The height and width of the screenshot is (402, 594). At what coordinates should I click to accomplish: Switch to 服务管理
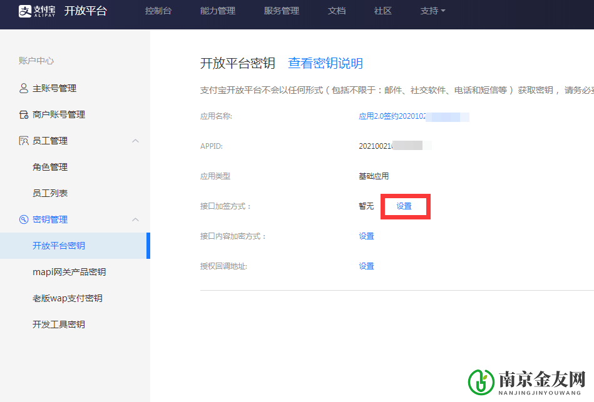281,11
